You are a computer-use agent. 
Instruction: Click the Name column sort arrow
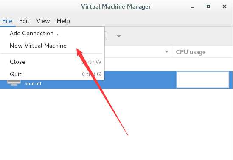pos(167,51)
